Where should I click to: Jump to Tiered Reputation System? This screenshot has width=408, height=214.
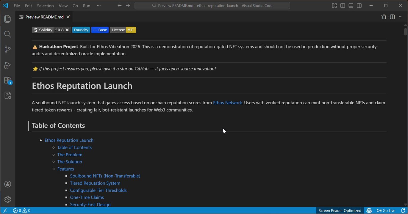(x=95, y=183)
